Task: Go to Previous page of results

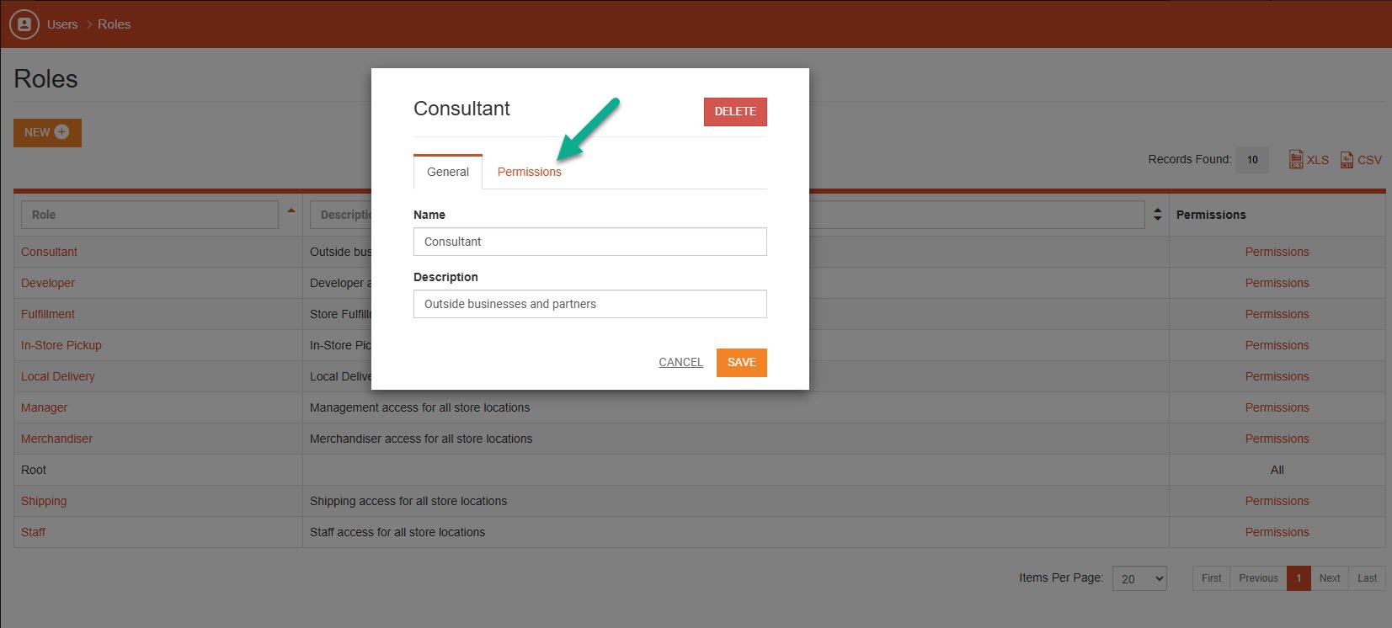Action: click(1258, 578)
